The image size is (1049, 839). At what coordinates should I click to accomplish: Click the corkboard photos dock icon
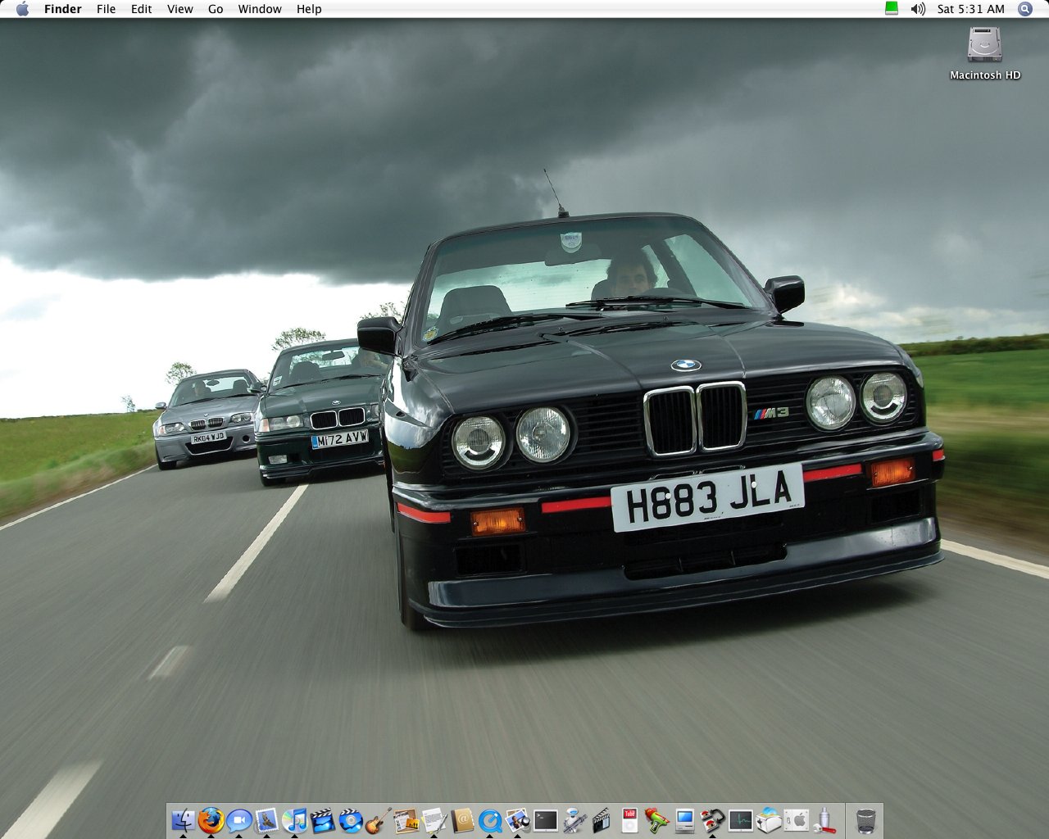pyautogui.click(x=406, y=820)
